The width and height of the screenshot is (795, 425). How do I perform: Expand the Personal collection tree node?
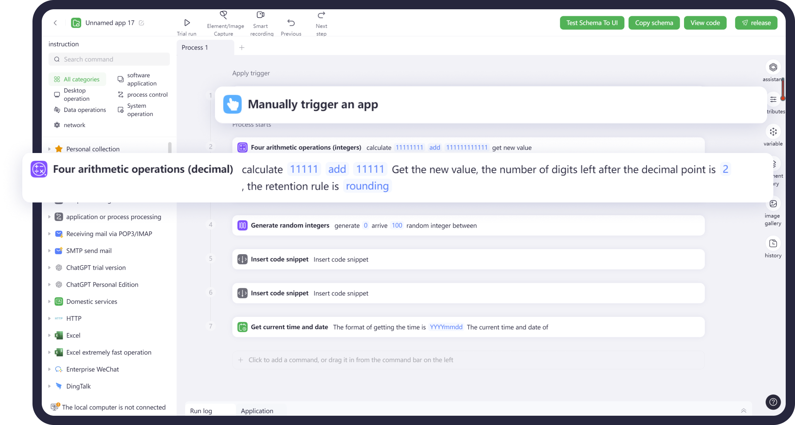click(49, 149)
